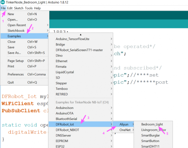Choose Open... from the File menu

(25, 20)
